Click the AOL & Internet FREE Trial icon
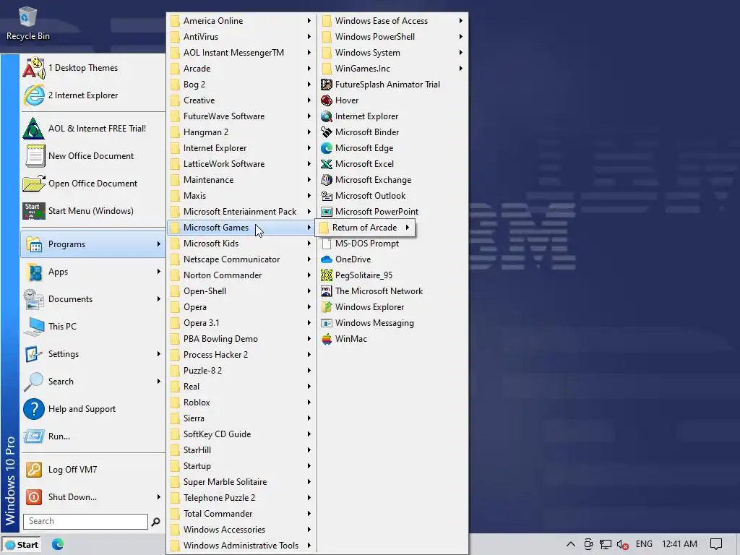The image size is (740, 555). [x=33, y=129]
